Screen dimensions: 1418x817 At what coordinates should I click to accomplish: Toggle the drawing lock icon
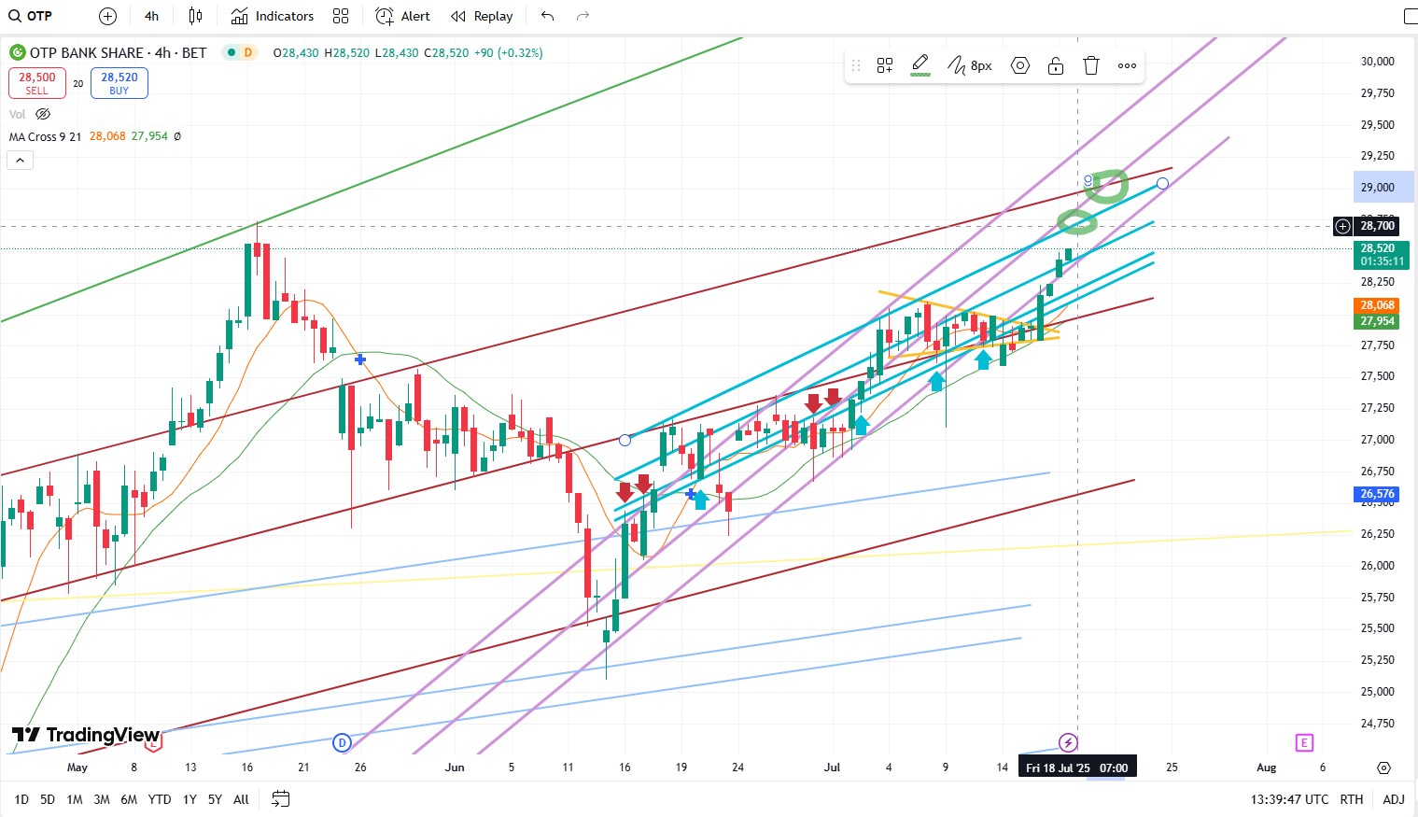(1056, 65)
